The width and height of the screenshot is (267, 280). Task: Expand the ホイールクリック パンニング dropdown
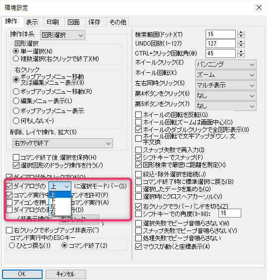click(x=226, y=64)
